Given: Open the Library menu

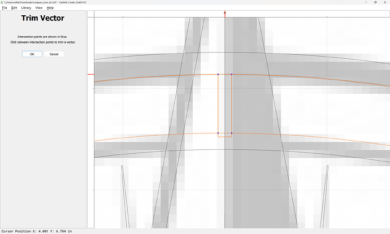Looking at the screenshot, I should coord(26,8).
